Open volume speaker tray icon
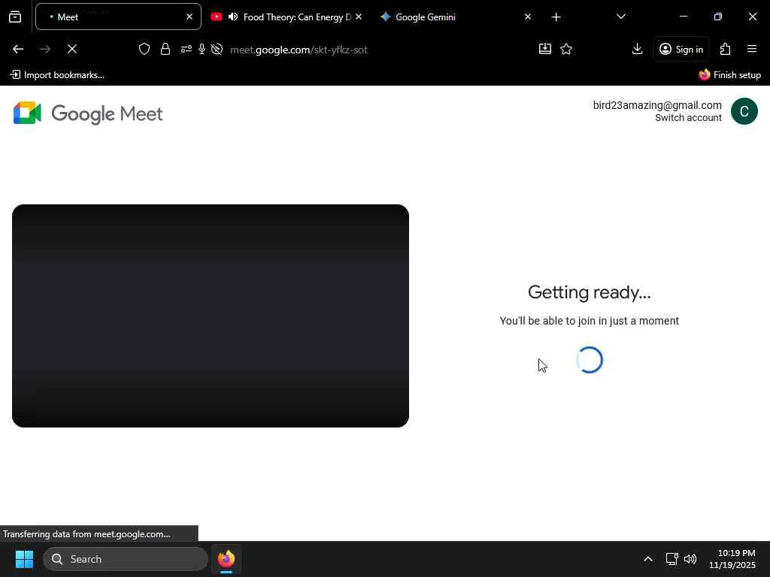This screenshot has height=577, width=770. click(x=690, y=559)
